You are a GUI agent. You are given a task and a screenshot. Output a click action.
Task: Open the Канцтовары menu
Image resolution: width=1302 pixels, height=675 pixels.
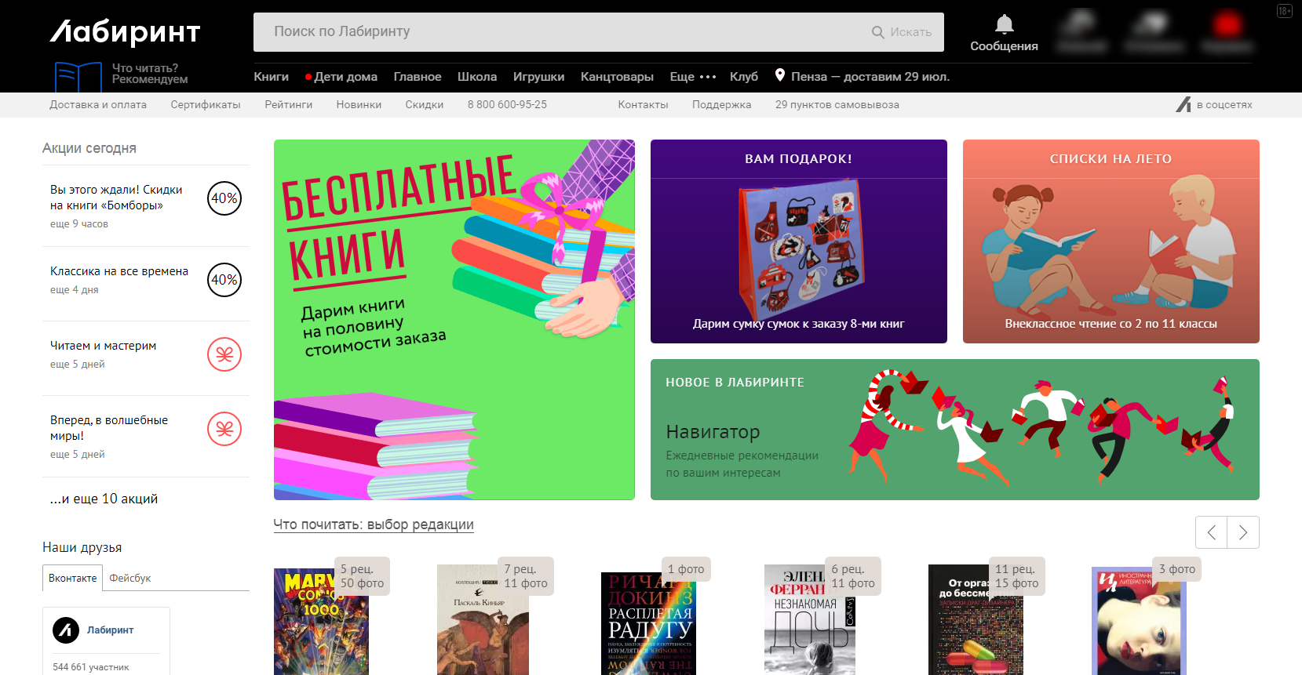[x=617, y=77]
